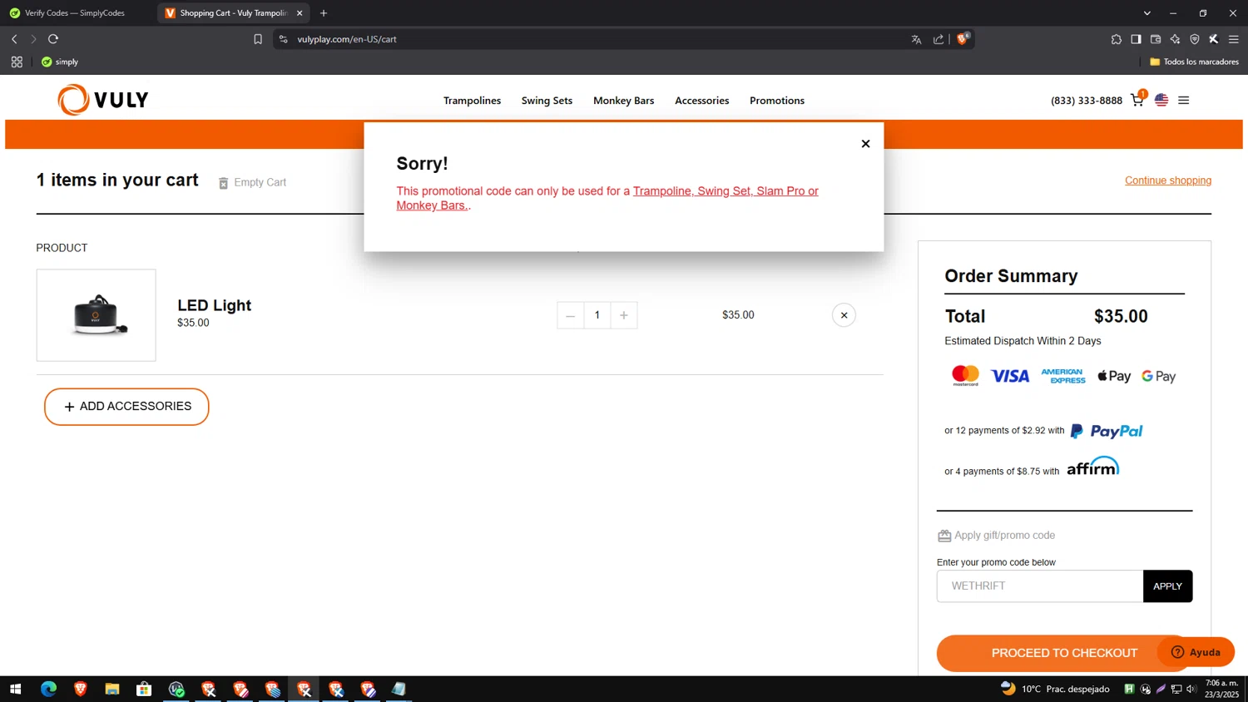Click the US flag region selector
The width and height of the screenshot is (1248, 702).
1161,100
